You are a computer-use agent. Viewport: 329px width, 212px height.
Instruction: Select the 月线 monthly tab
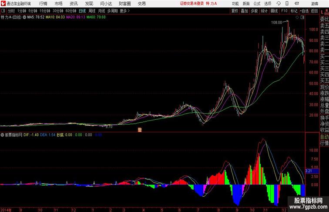click(x=101, y=11)
